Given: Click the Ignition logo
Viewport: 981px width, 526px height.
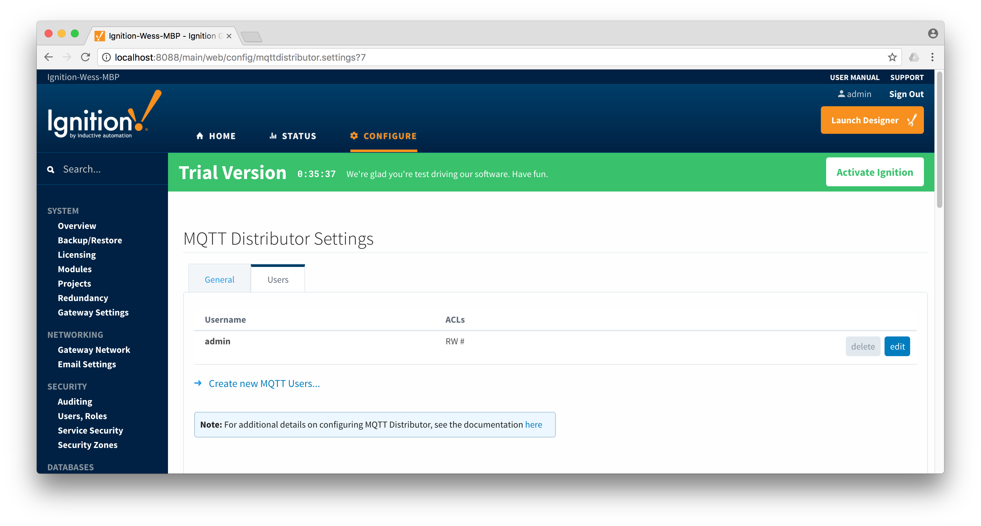Looking at the screenshot, I should tap(104, 114).
